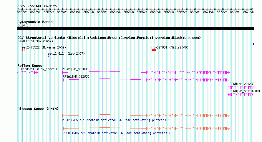Image resolution: width=262 pixels, height=142 pixels.
Task: Click the upper RASA1 RAS p21 protein activator label
Action: (x=116, y=120)
